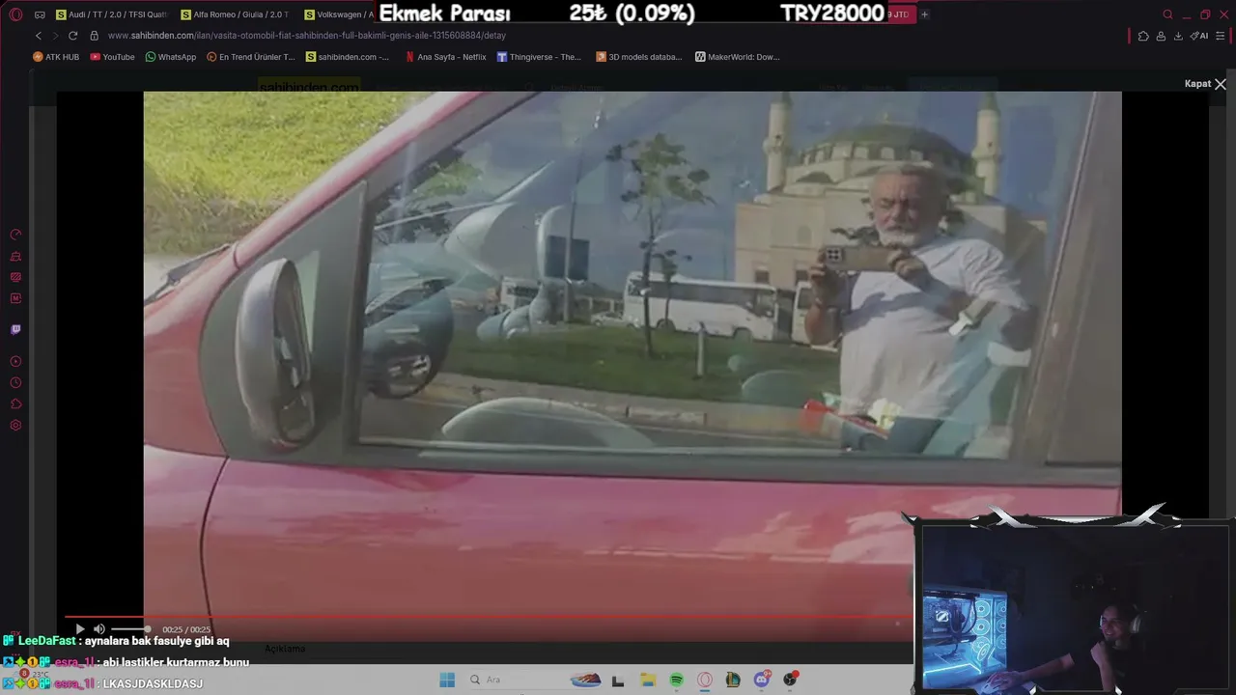
Task: View site security lock information
Action: click(x=94, y=36)
